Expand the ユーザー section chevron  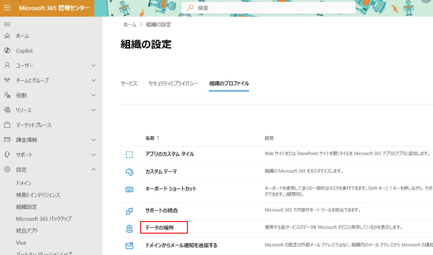click(94, 65)
